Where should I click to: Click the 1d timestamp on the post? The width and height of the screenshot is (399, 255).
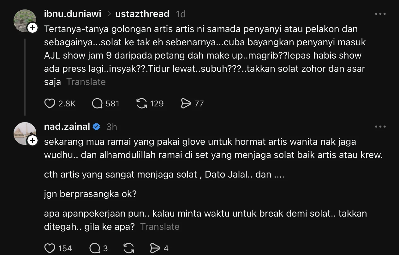pyautogui.click(x=181, y=14)
